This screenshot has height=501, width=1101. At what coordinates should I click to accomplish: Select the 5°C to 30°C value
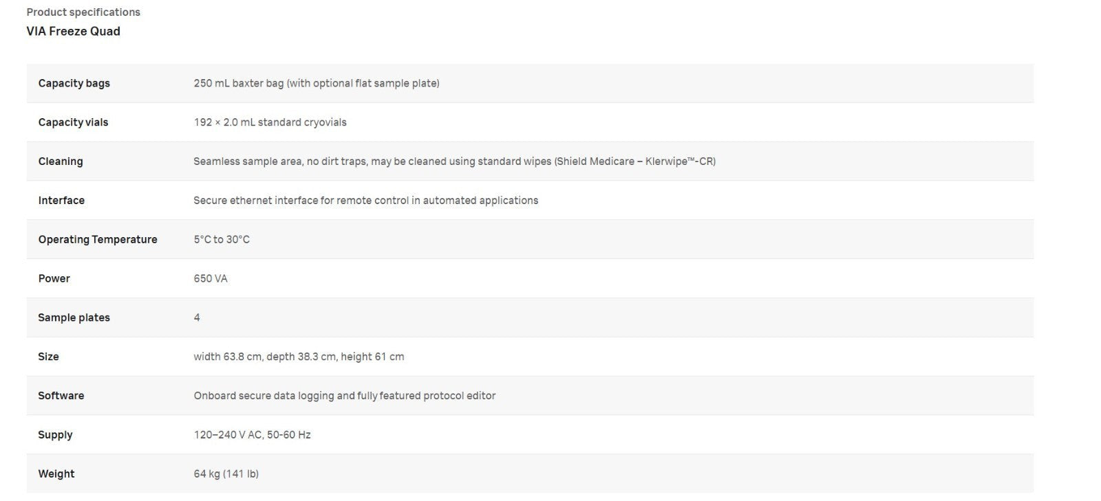point(222,240)
